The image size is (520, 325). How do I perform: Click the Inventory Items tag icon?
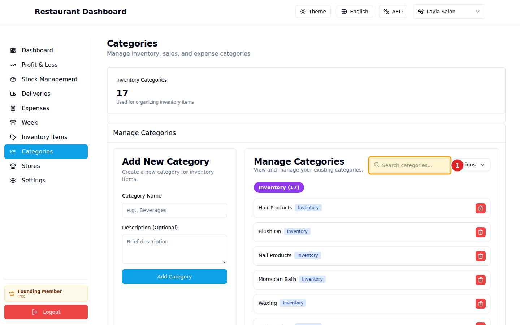point(13,137)
